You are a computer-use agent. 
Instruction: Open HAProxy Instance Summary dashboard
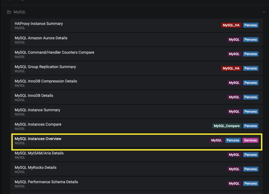point(39,24)
